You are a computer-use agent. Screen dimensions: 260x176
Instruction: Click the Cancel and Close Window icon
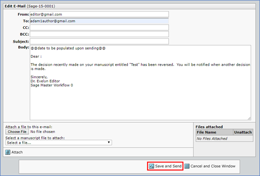click(x=187, y=166)
